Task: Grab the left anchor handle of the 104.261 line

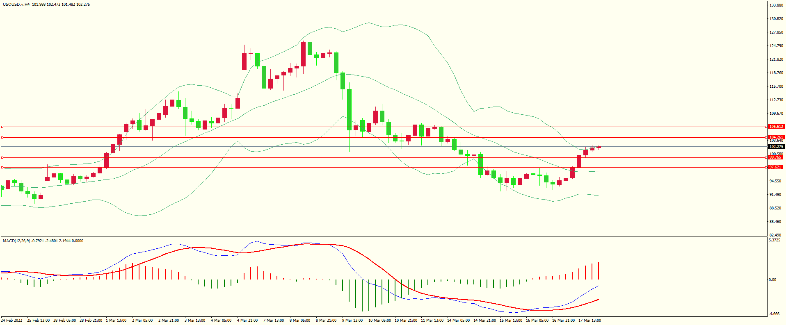Action: click(2, 137)
